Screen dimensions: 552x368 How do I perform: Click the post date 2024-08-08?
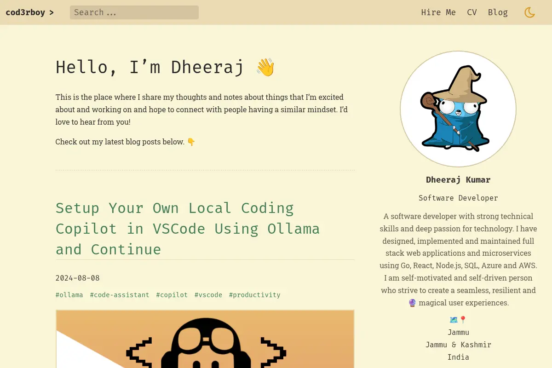pos(78,278)
